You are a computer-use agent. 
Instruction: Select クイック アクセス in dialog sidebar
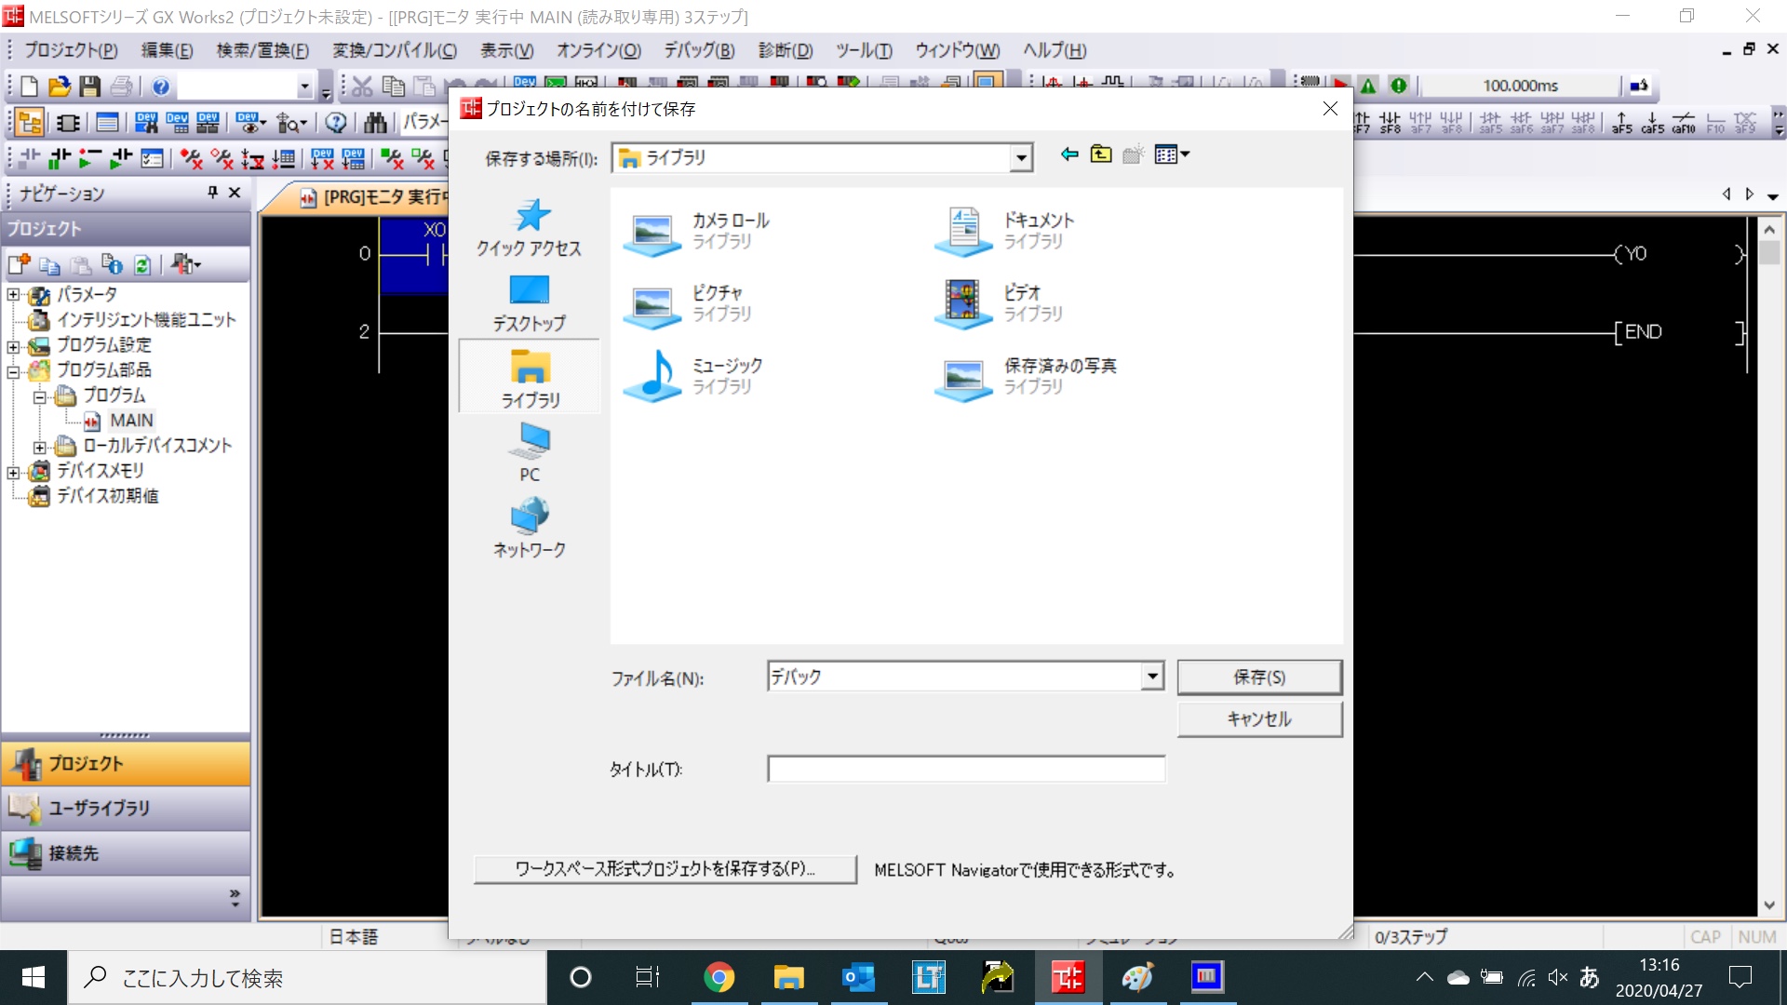coord(529,227)
